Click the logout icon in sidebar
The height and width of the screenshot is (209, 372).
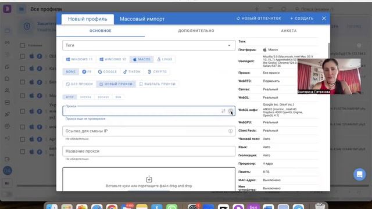pyautogui.click(x=8, y=138)
